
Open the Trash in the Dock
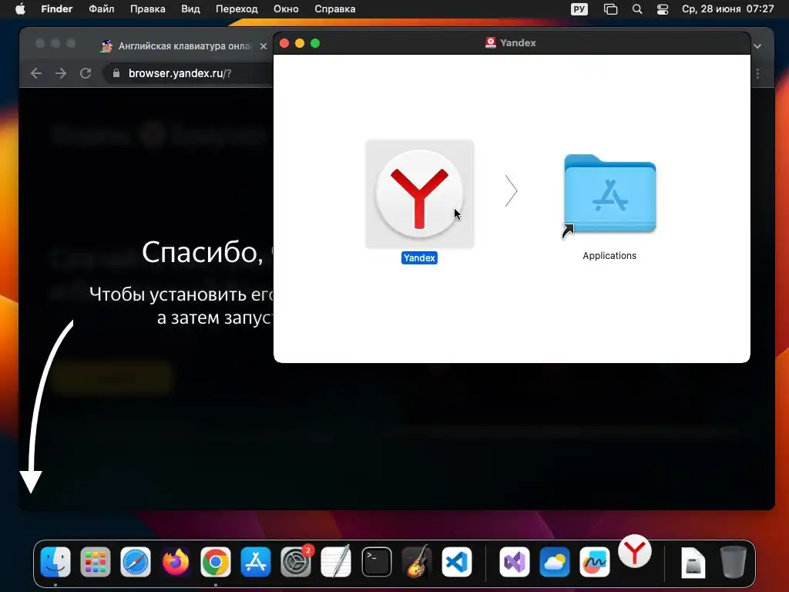734,561
